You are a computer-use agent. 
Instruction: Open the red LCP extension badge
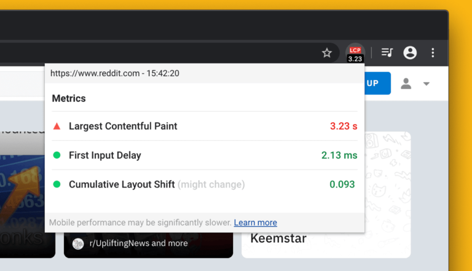355,53
